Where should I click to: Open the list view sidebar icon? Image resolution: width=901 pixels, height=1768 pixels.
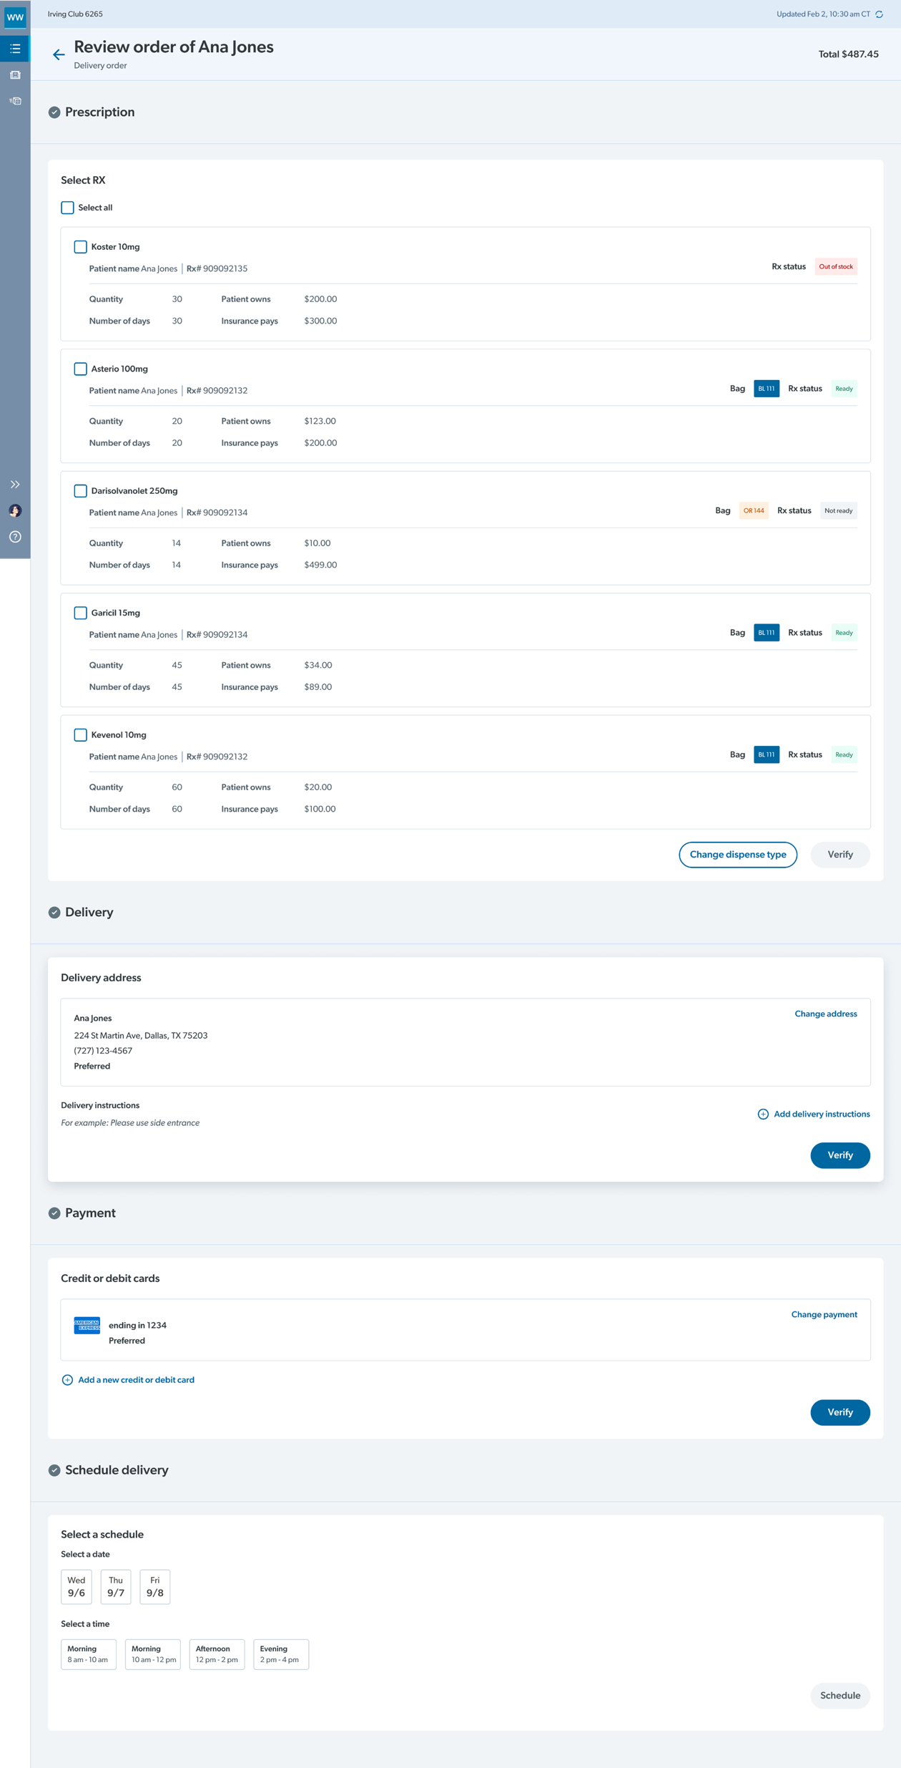(15, 49)
